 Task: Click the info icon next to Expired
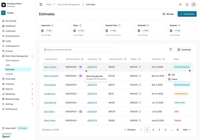click(179, 25)
